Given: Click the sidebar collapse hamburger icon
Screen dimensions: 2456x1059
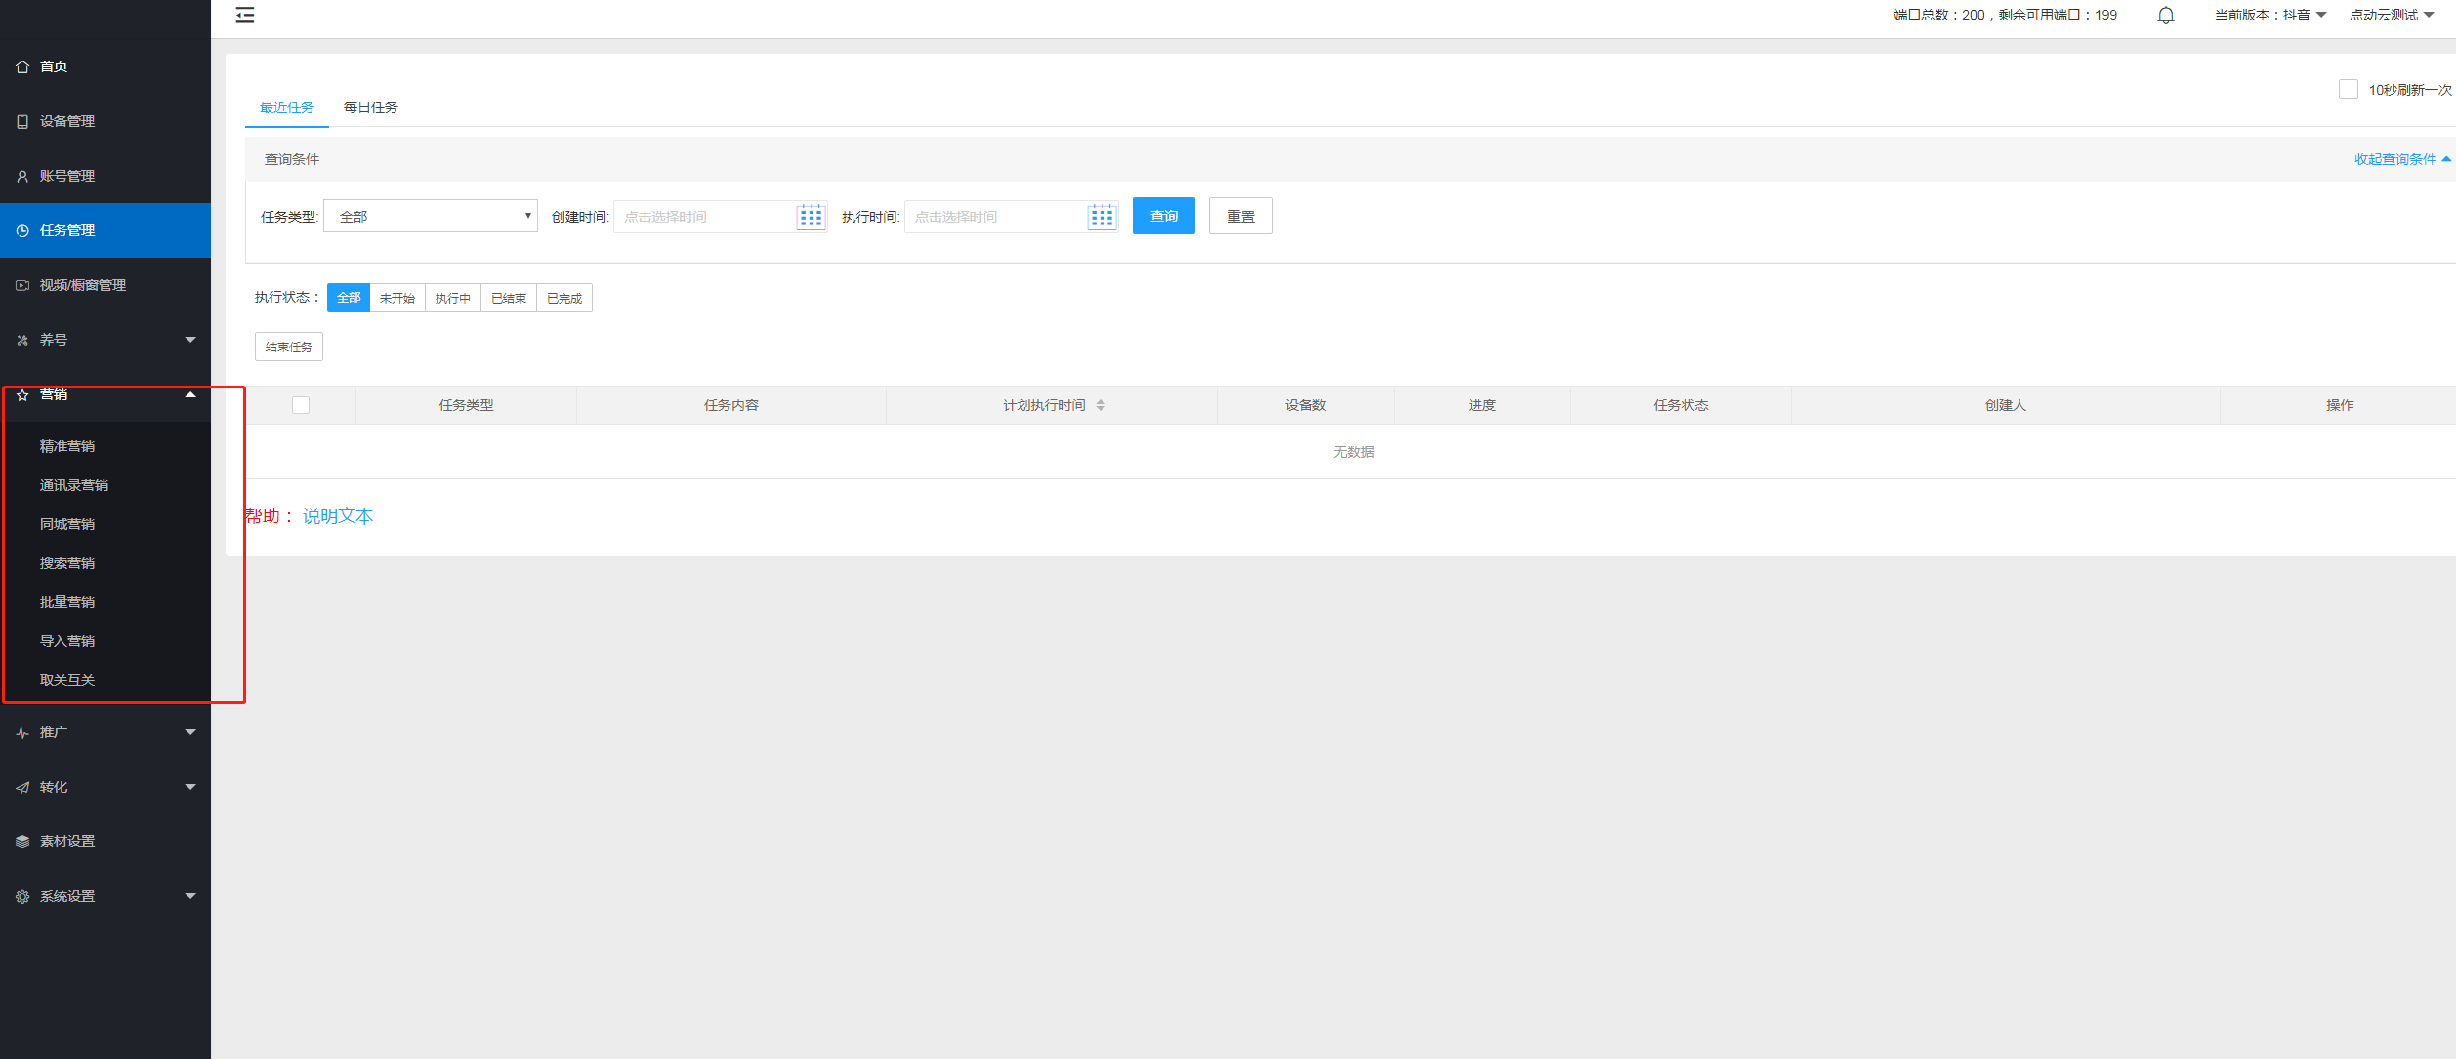Looking at the screenshot, I should click(x=245, y=15).
